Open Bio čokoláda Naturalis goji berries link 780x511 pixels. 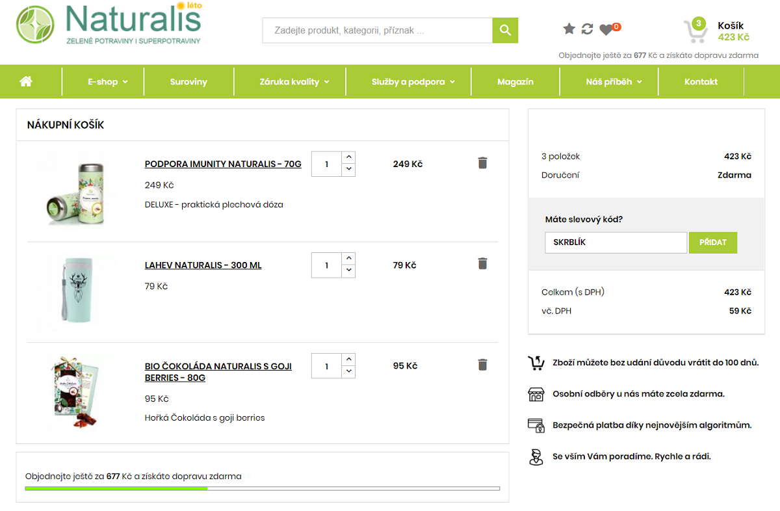pos(218,372)
